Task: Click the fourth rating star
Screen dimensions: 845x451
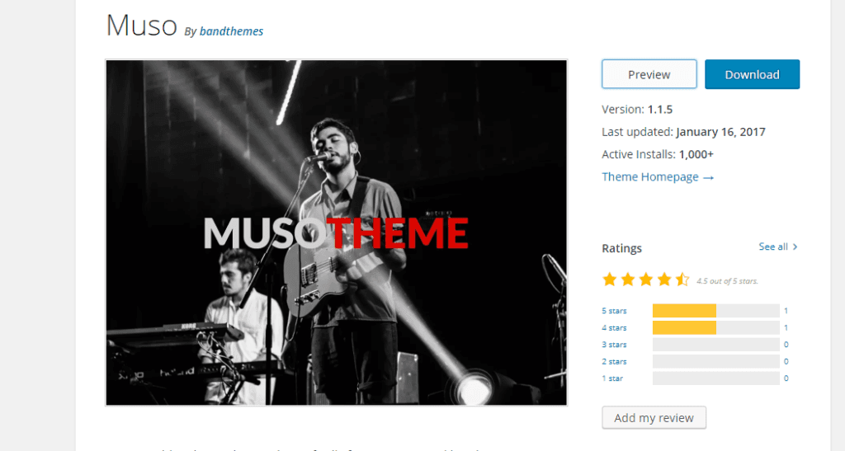Action: [x=664, y=280]
